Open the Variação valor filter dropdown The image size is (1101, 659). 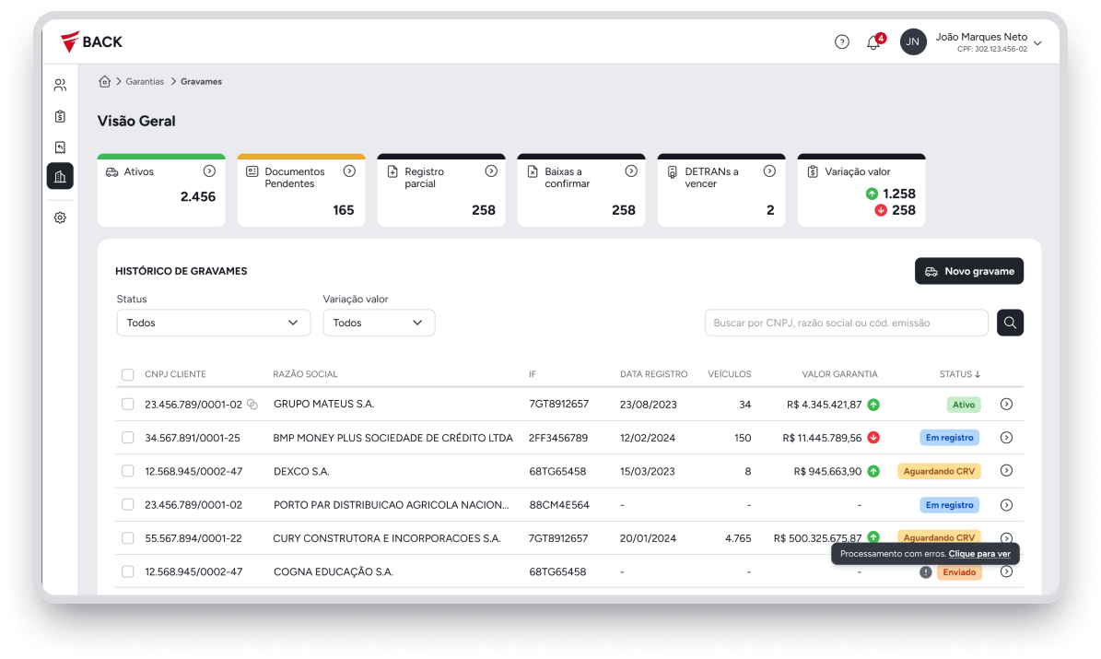click(380, 323)
